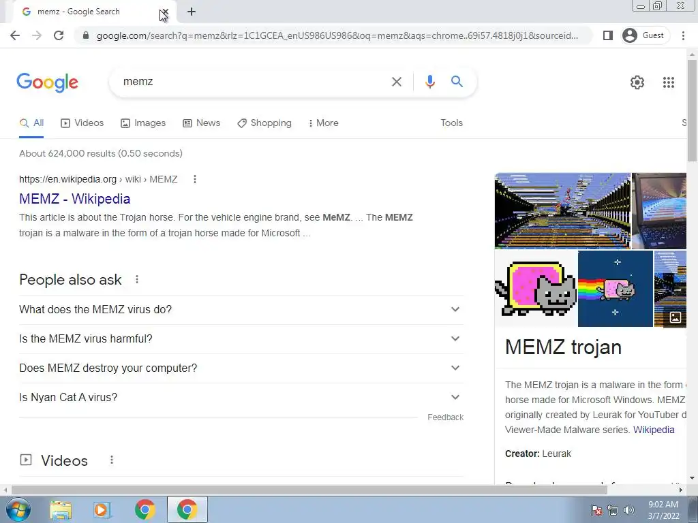Viewport: 698px width, 523px height.
Task: Open the laptop photo thumbnail
Action: pyautogui.click(x=659, y=211)
